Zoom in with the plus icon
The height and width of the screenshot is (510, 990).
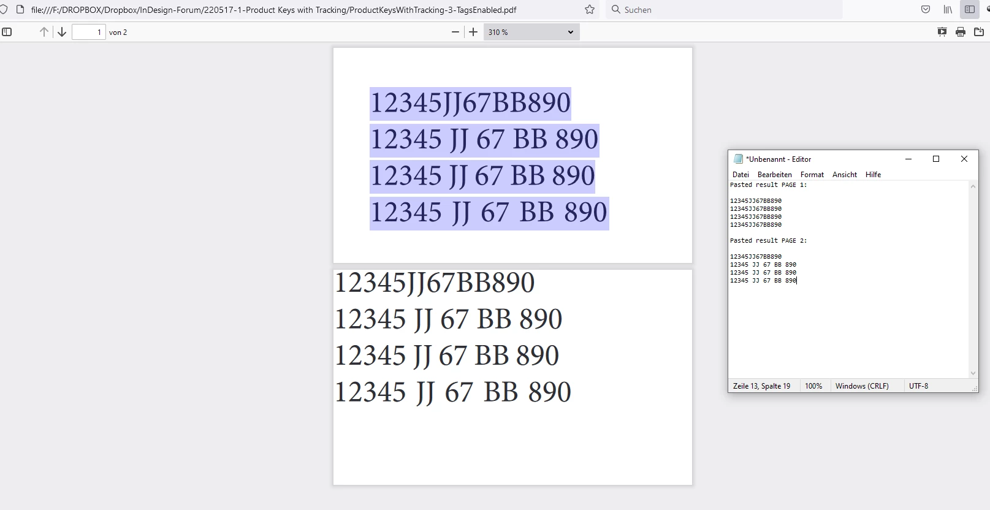click(x=473, y=32)
